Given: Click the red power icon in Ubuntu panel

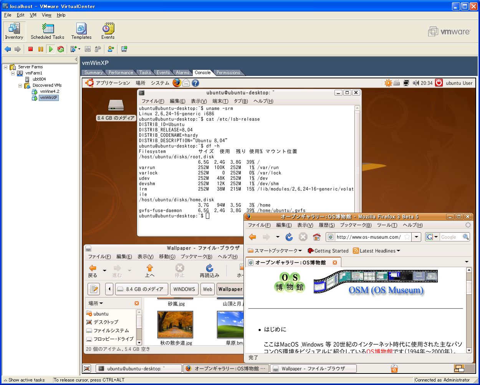Looking at the screenshot, I should 439,83.
